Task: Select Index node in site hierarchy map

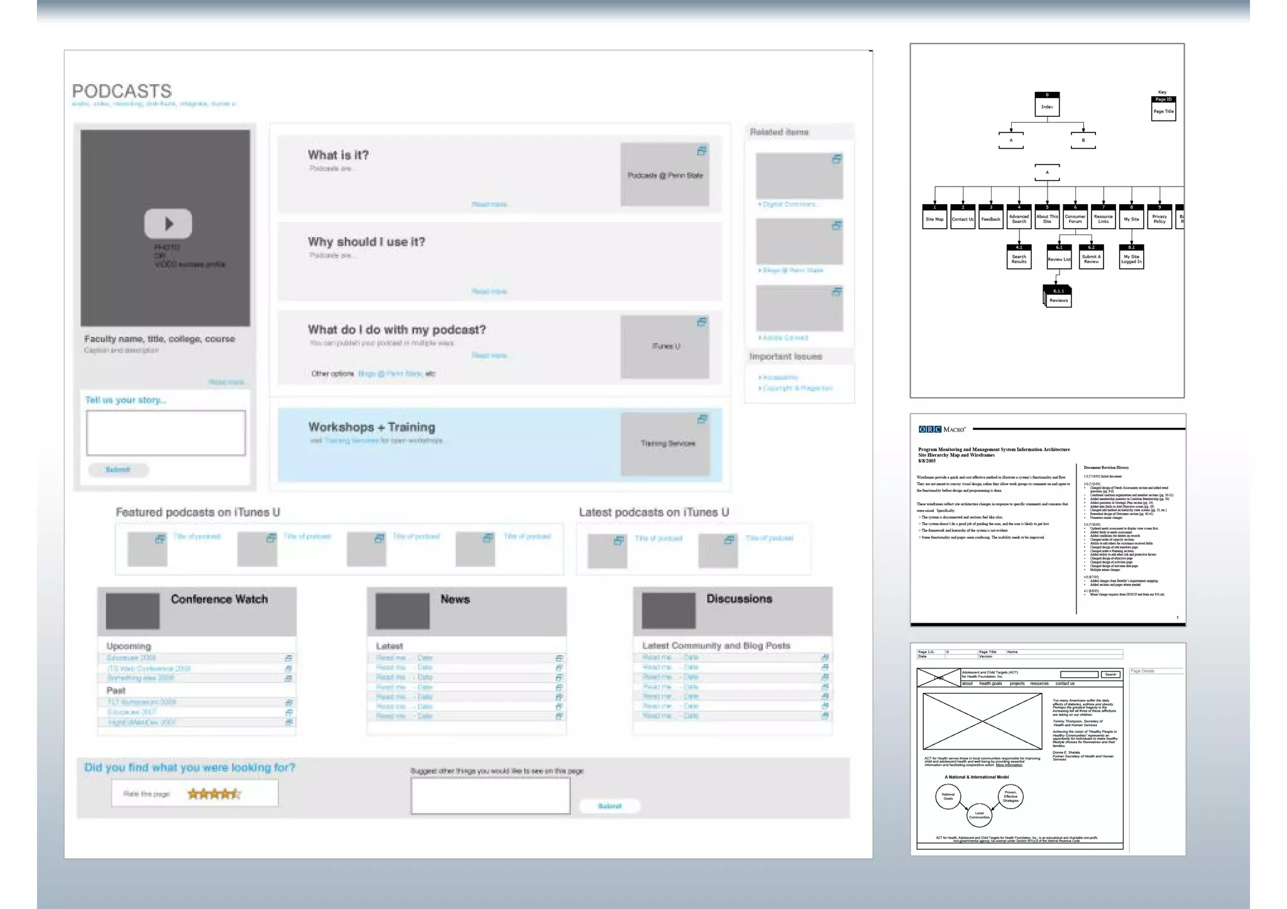Action: pos(1047,104)
